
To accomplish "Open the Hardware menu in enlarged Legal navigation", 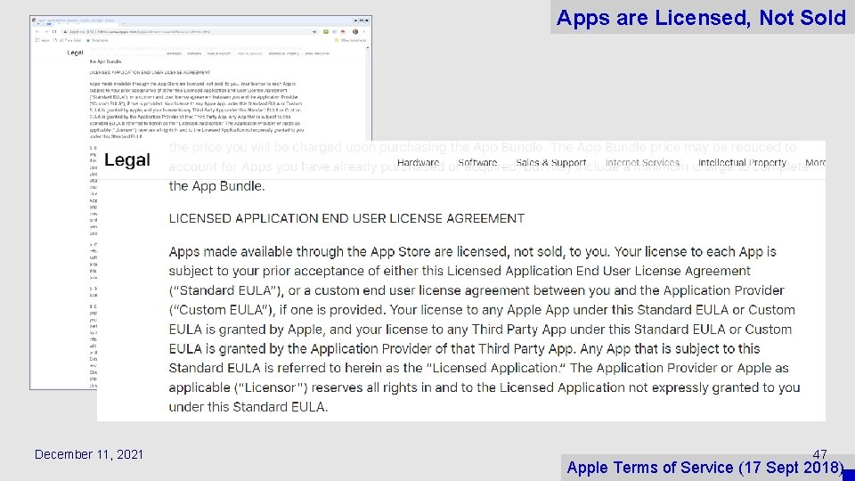I will tap(419, 162).
